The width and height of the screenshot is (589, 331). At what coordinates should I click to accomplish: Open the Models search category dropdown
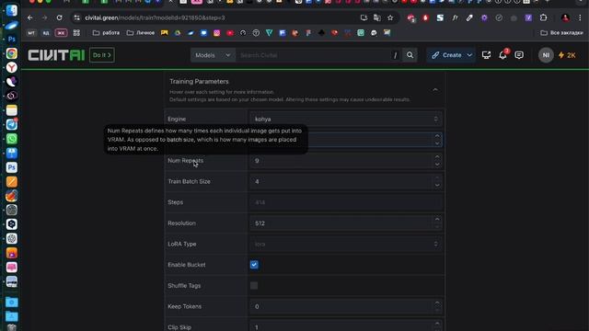[x=213, y=55]
